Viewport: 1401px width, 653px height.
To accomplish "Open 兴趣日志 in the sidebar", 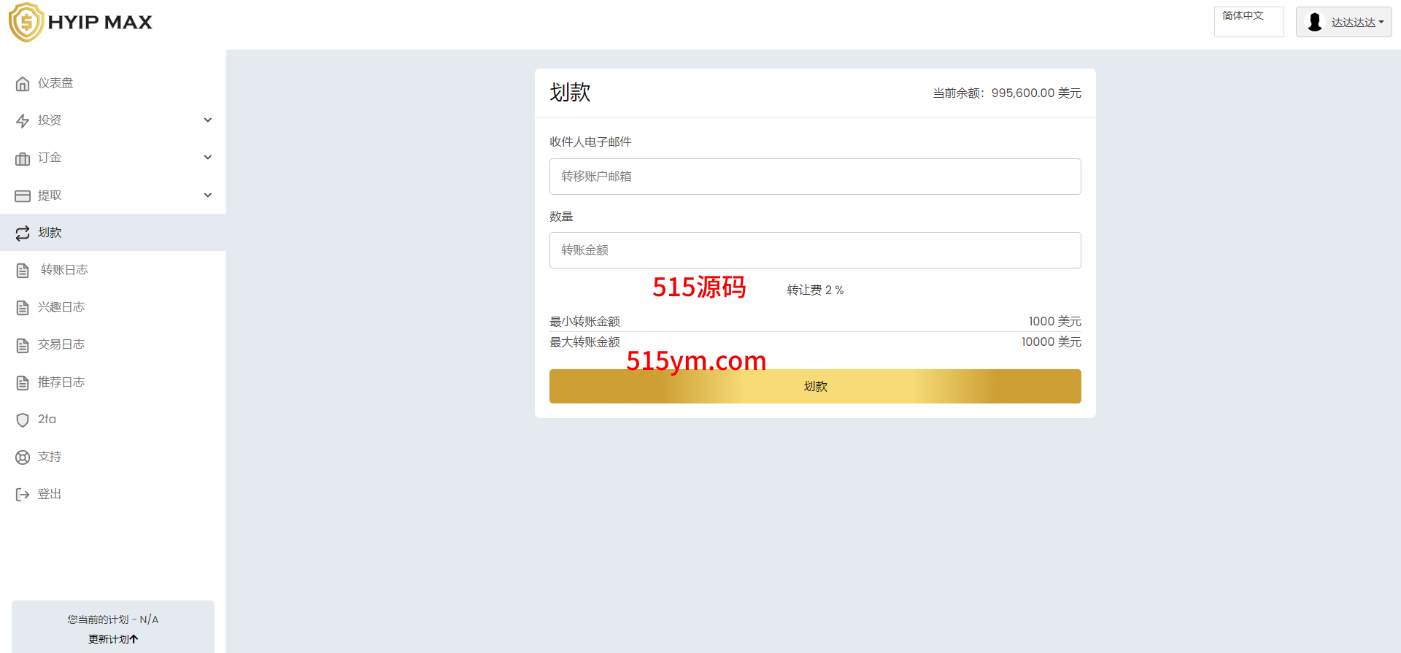I will (x=61, y=307).
